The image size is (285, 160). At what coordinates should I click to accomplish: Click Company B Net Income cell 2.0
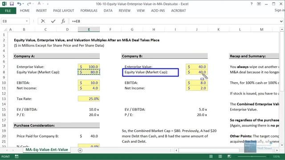pos(197,88)
